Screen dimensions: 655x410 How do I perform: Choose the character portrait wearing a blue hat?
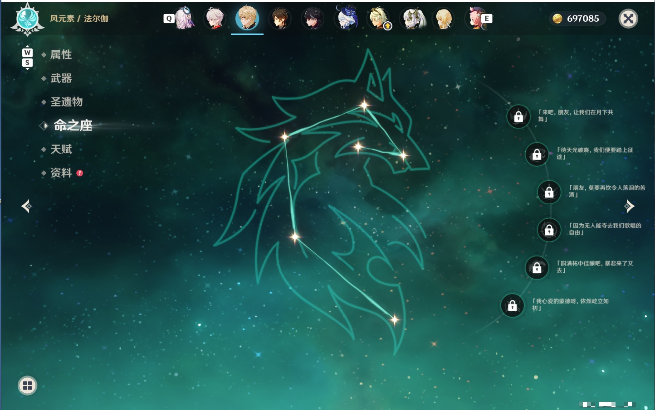[x=346, y=18]
